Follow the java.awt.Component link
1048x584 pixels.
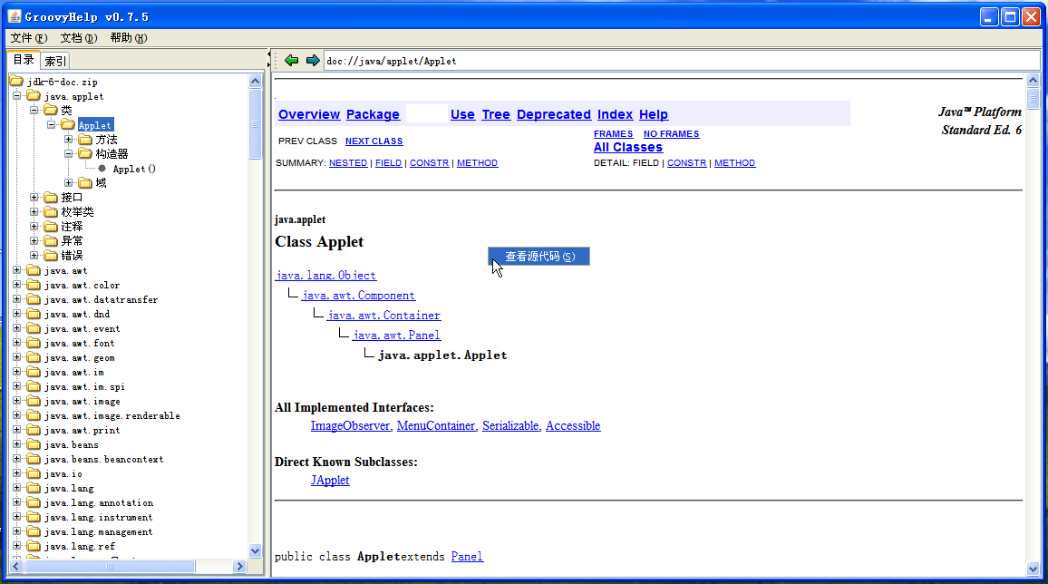[358, 296]
